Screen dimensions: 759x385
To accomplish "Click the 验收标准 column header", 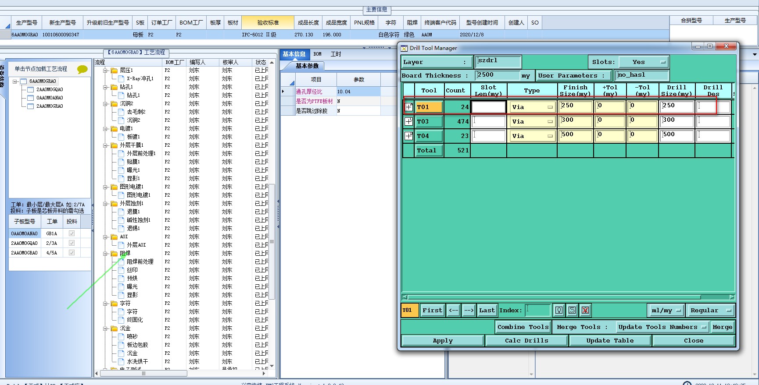I will [x=268, y=23].
